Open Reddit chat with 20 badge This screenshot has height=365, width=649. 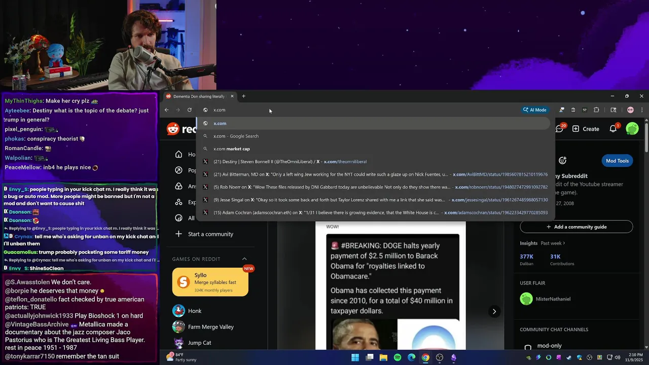(560, 129)
